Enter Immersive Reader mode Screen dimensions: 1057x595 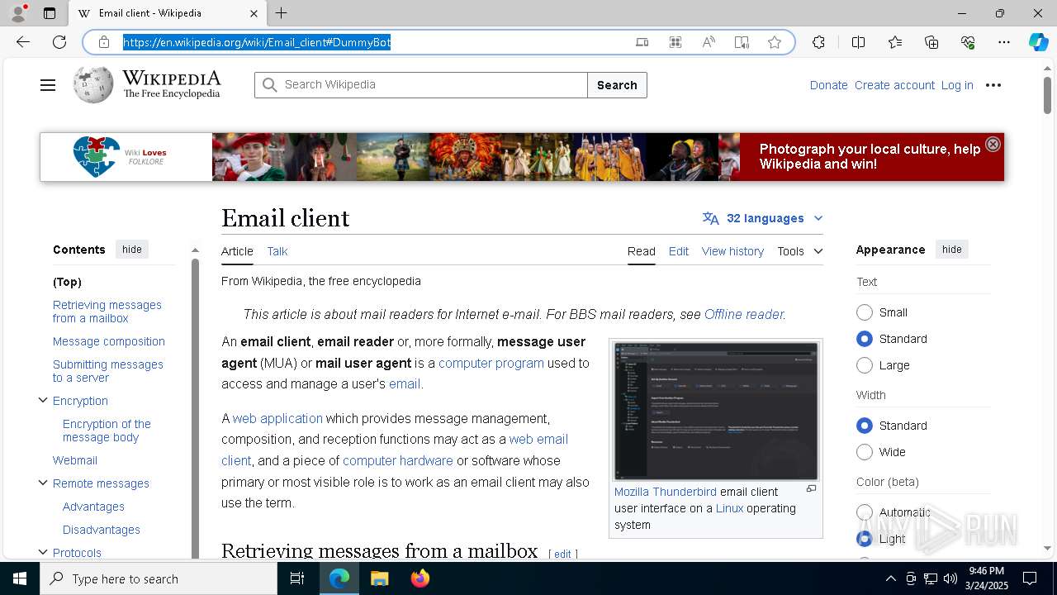click(742, 42)
